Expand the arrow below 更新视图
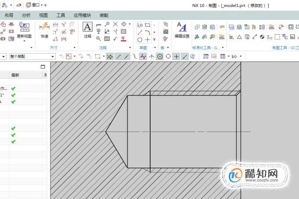This screenshot has height=199, width=299. click(x=24, y=41)
